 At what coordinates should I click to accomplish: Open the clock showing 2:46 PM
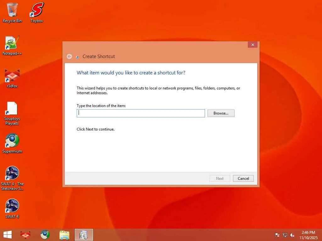click(308, 235)
